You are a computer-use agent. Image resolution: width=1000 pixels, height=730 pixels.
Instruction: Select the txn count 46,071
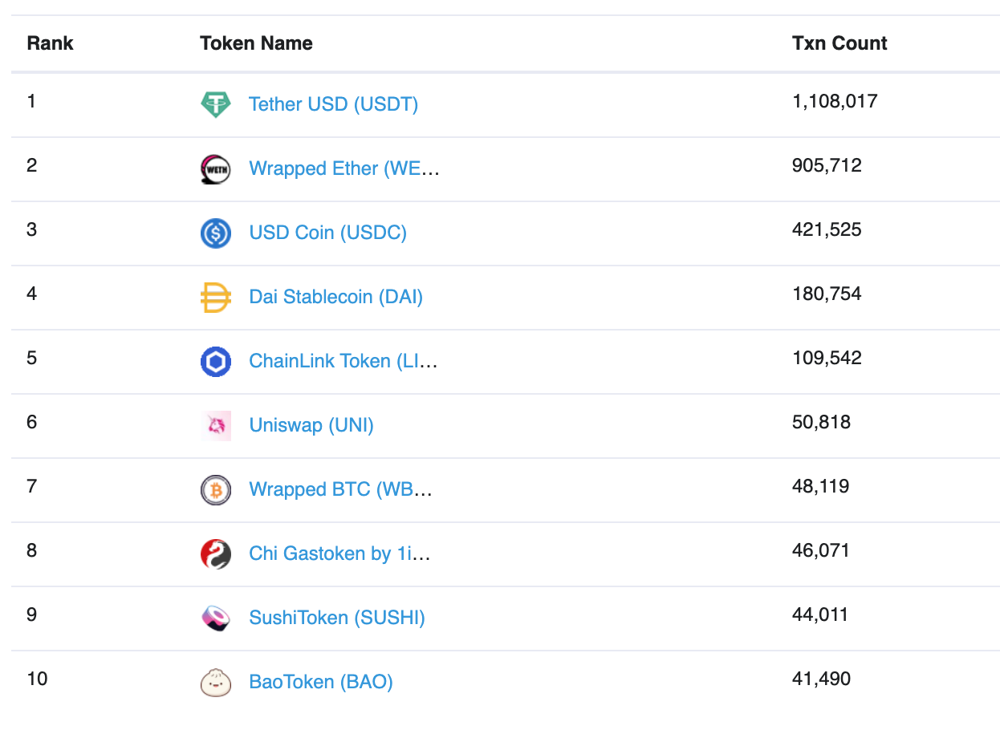820,551
